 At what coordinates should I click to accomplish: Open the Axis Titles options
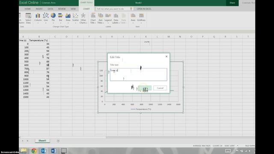click(101, 18)
